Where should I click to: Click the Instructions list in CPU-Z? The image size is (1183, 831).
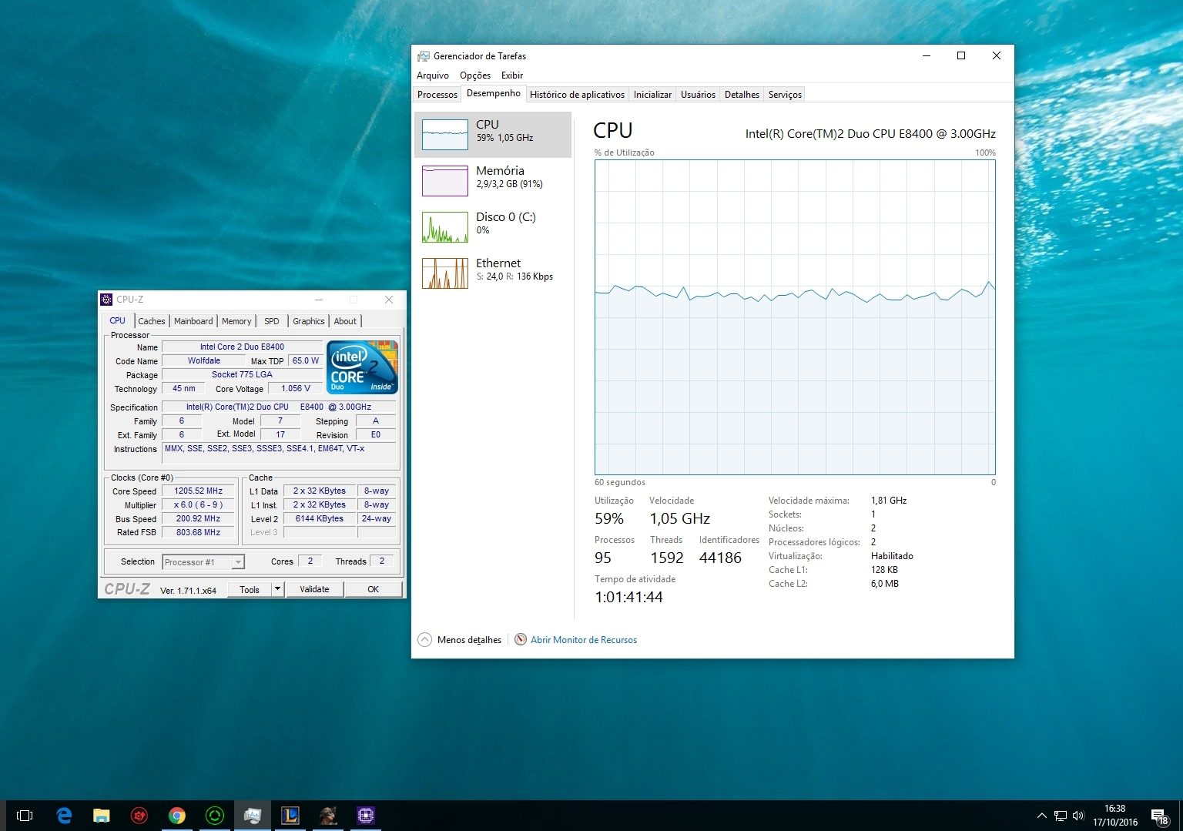[x=280, y=452]
